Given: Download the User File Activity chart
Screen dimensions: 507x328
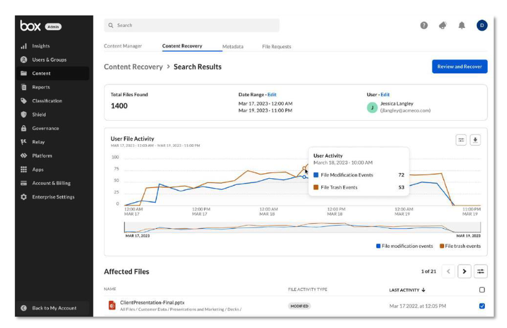Looking at the screenshot, I should pyautogui.click(x=476, y=140).
